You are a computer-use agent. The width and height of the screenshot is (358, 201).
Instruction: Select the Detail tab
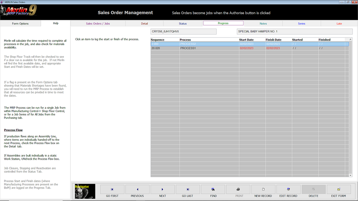point(144,23)
